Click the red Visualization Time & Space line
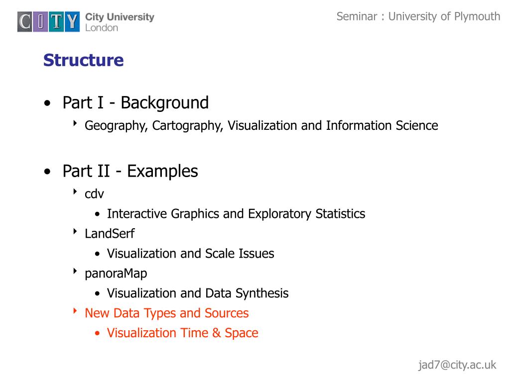 pyautogui.click(x=182, y=333)
